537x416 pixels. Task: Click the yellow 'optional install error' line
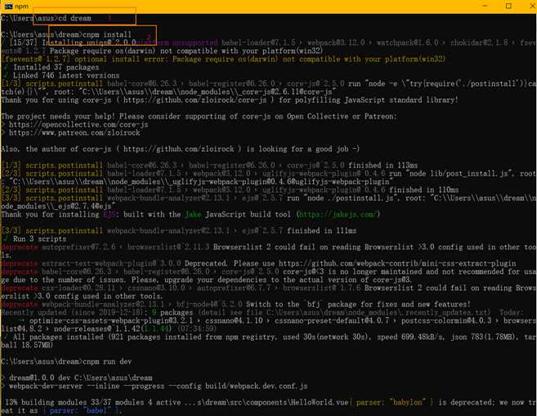[223, 59]
